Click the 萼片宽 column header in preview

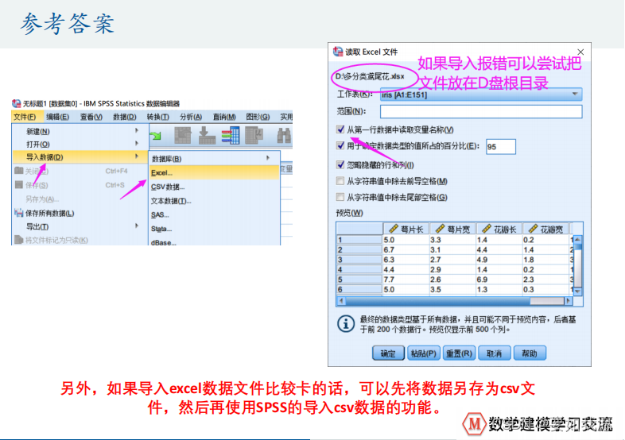click(452, 229)
